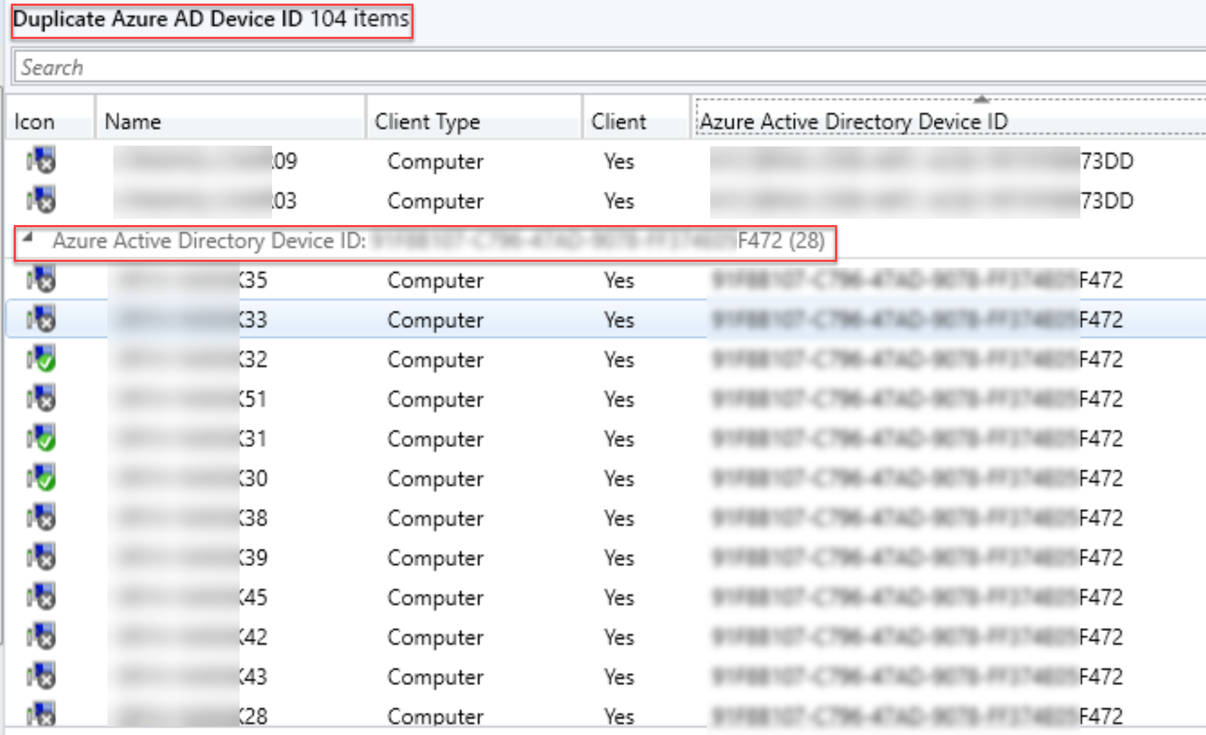1206x735 pixels.
Task: Click the F472 device ID in row 35
Action: point(917,280)
